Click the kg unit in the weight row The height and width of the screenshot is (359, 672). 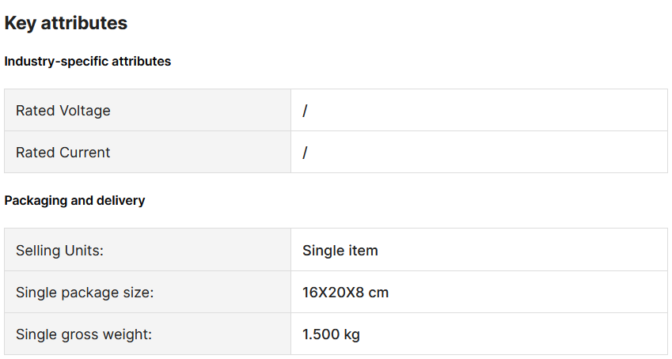(x=352, y=335)
